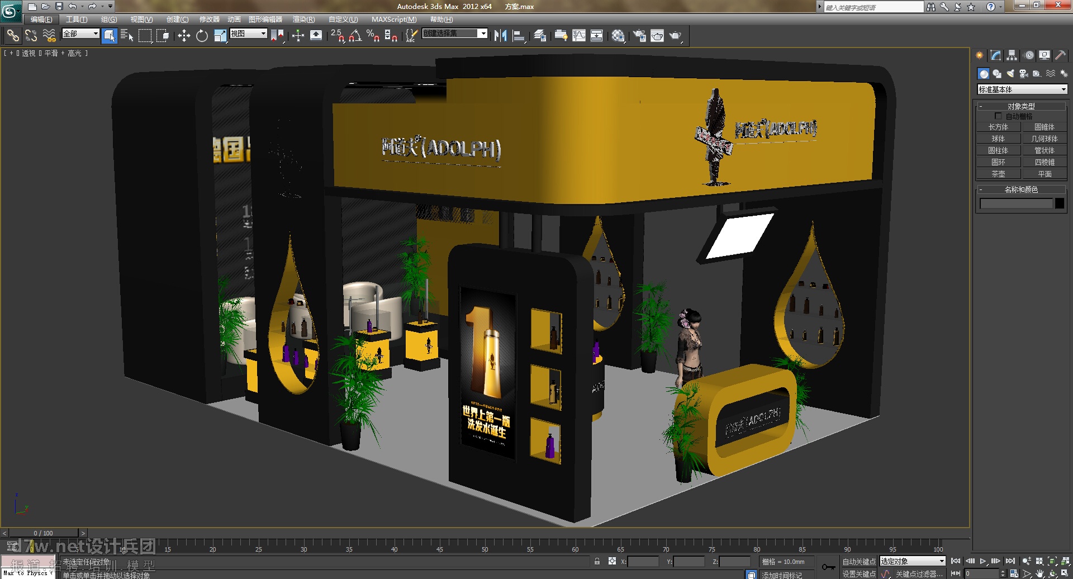Open the selection filter 全部 dropdown

pyautogui.click(x=80, y=34)
